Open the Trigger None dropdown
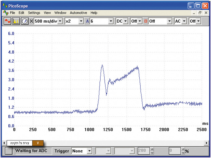The image size is (211, 158). (90, 151)
